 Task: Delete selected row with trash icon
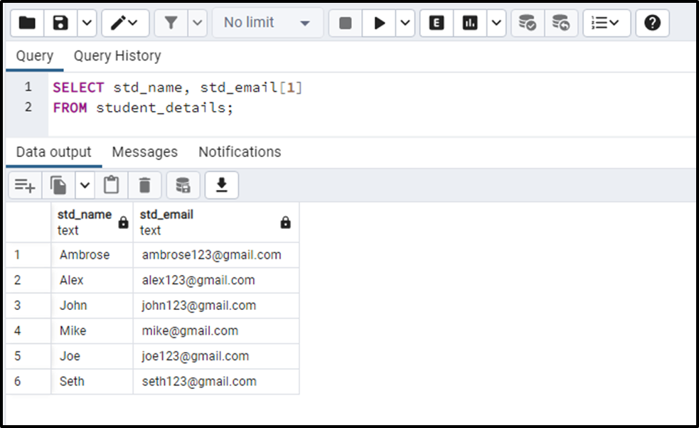[x=144, y=185]
